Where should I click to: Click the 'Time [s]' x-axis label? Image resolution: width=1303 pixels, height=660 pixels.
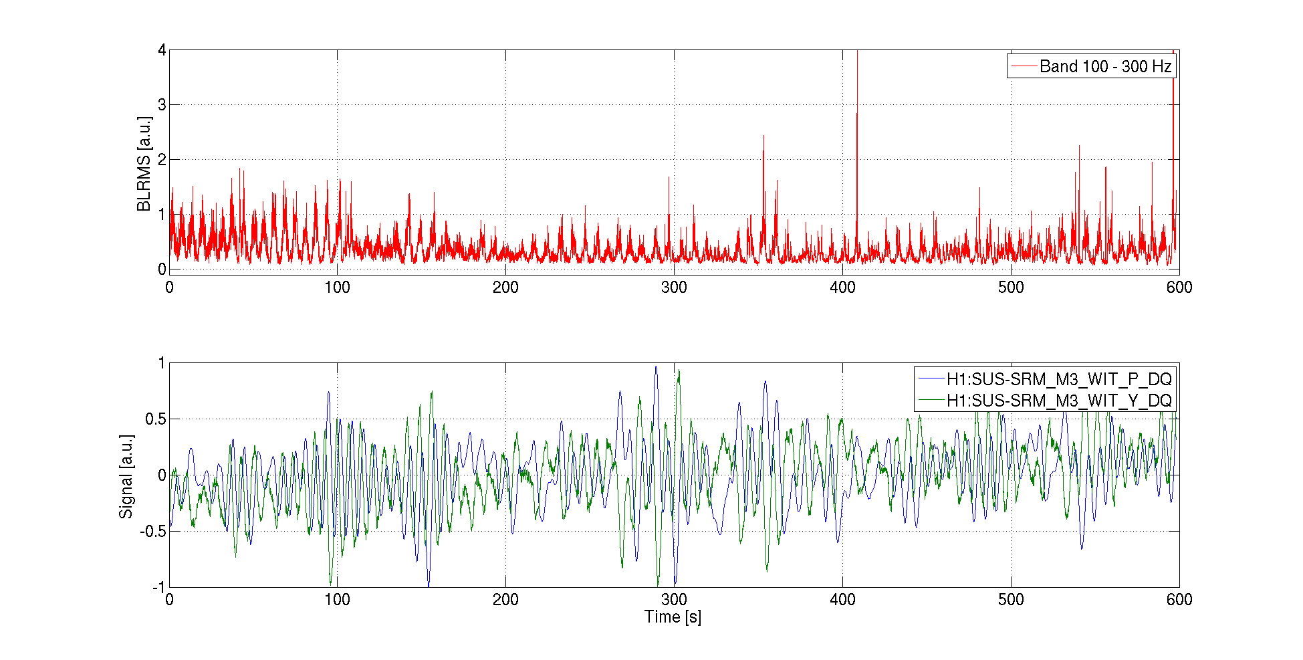point(673,617)
